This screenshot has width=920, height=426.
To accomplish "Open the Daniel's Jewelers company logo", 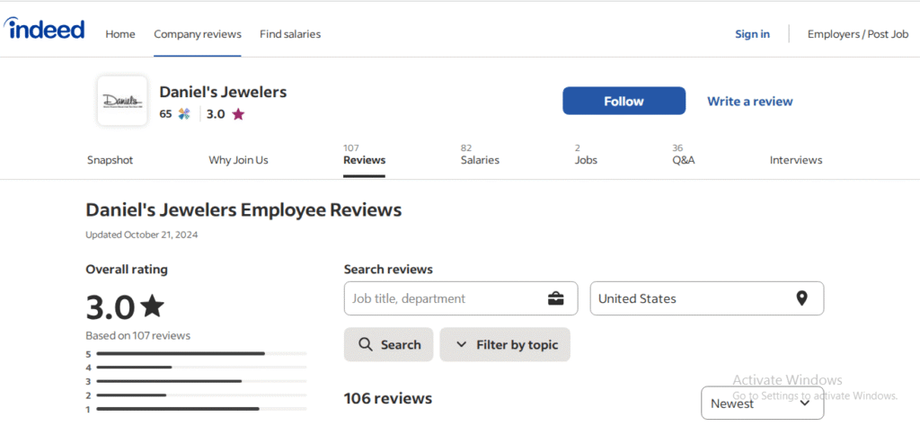I will (x=122, y=101).
